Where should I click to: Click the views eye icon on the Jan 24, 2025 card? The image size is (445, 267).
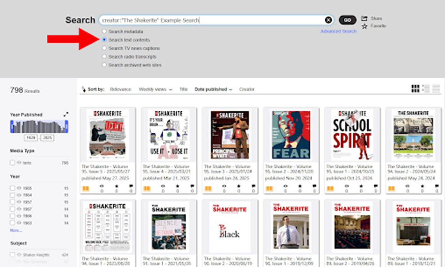tap(224, 186)
